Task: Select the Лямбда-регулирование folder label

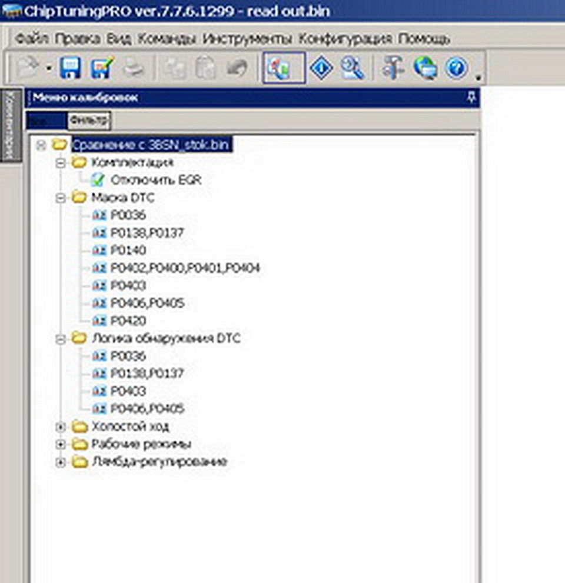Action: (159, 462)
